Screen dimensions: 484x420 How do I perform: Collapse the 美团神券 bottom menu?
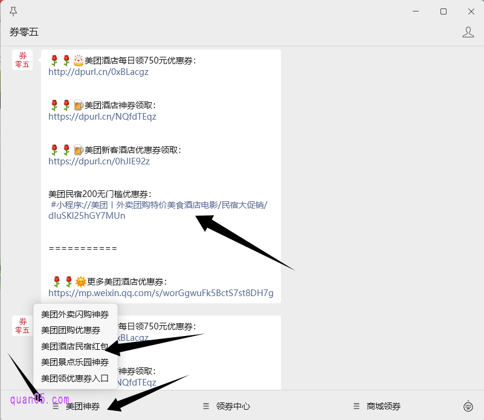(x=77, y=406)
